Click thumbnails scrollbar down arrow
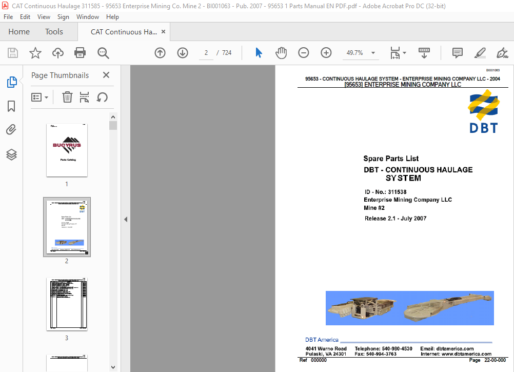Screen dimensions: 514x372 coord(113,367)
